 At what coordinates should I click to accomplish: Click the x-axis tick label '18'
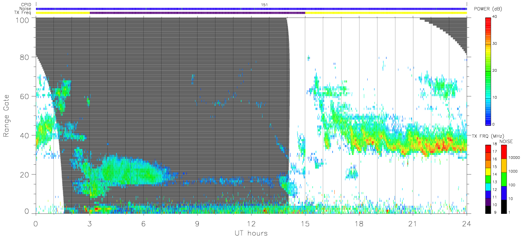click(x=359, y=224)
